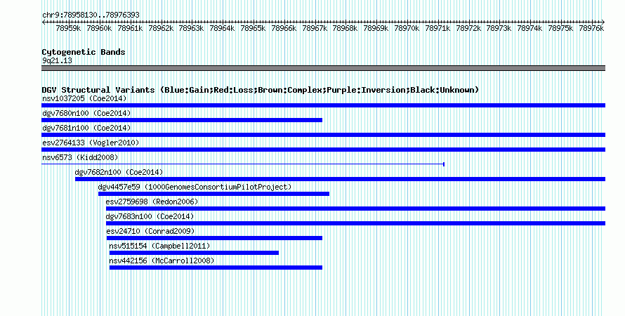Click the 78961k ruler tick label

pos(130,28)
